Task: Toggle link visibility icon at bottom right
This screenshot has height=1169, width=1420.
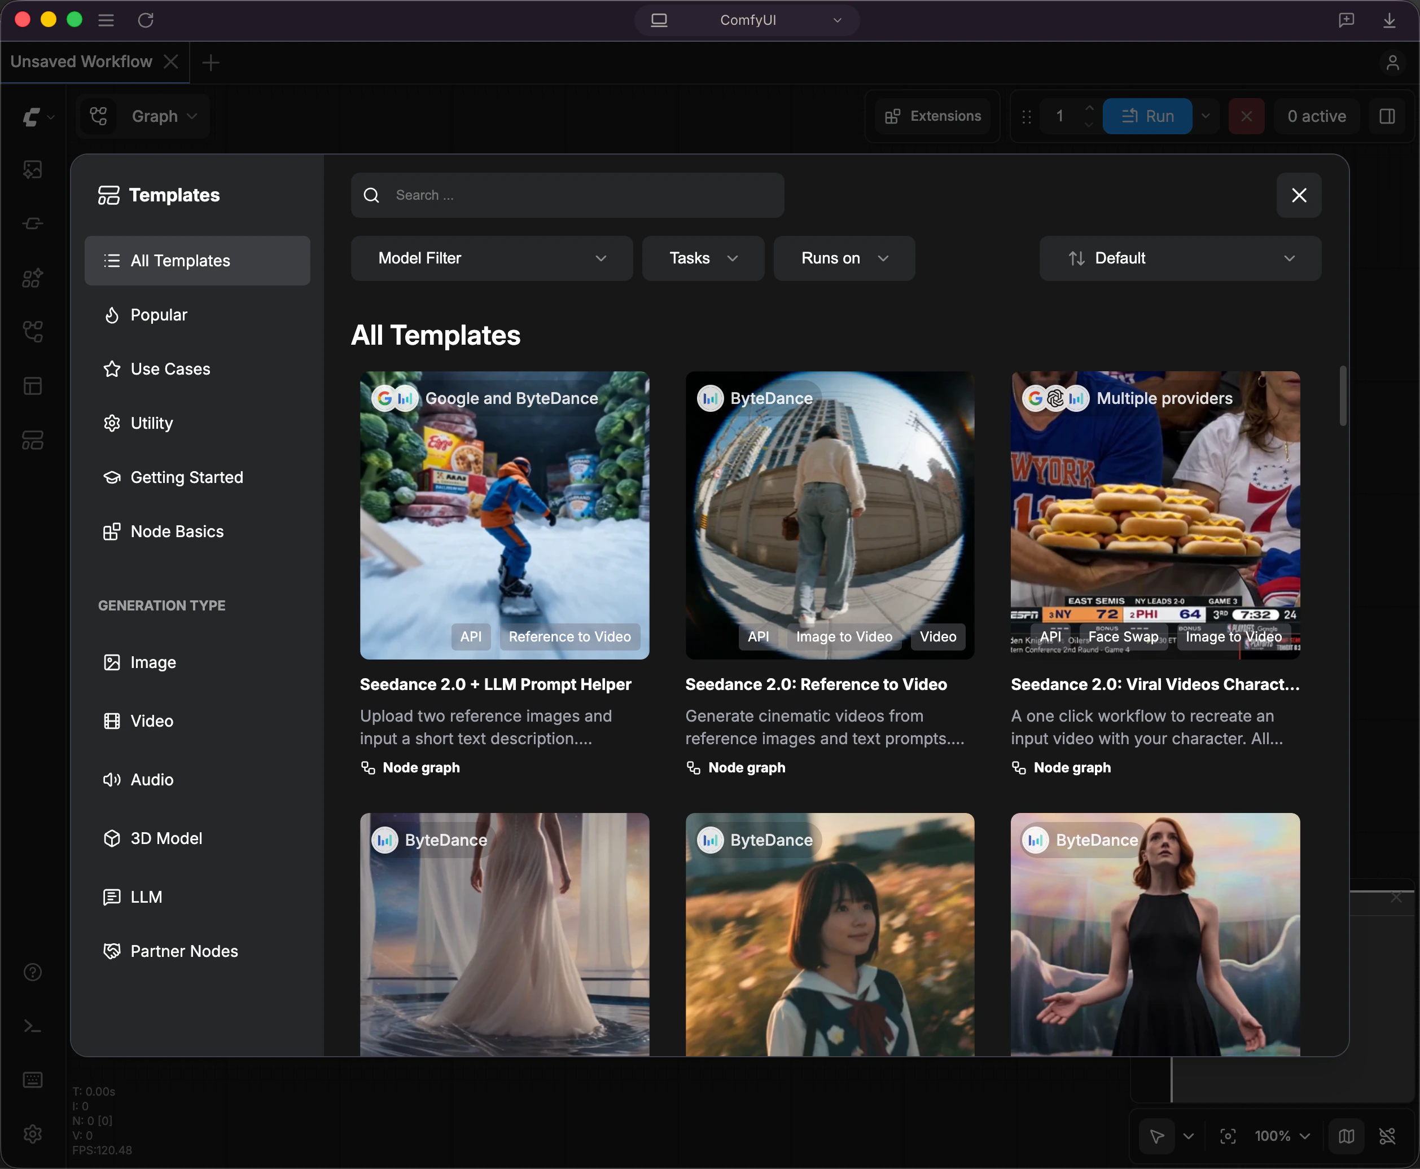Action: tap(1388, 1136)
